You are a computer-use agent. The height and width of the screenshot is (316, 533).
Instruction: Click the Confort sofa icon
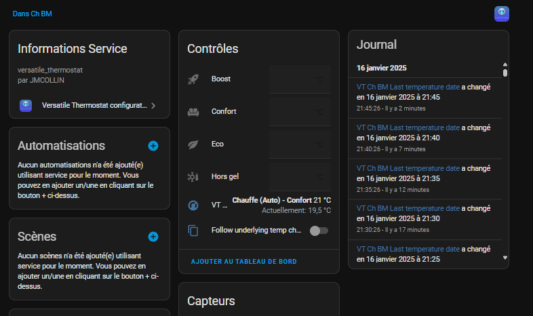tap(193, 112)
